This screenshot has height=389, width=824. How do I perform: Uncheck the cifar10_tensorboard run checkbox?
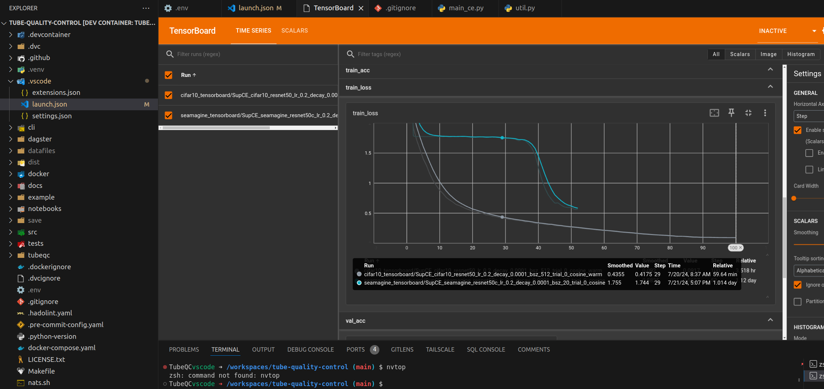[169, 95]
